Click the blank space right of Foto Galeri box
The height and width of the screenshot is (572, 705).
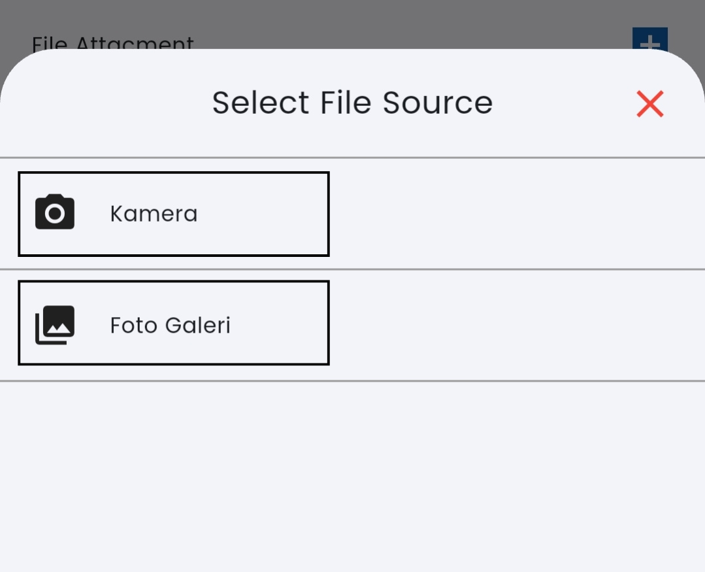516,323
